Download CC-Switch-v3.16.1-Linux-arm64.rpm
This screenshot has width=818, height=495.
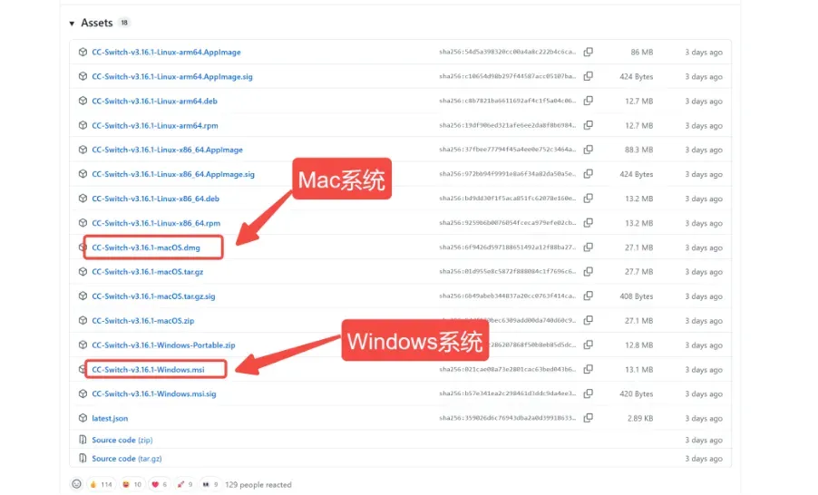coord(155,126)
